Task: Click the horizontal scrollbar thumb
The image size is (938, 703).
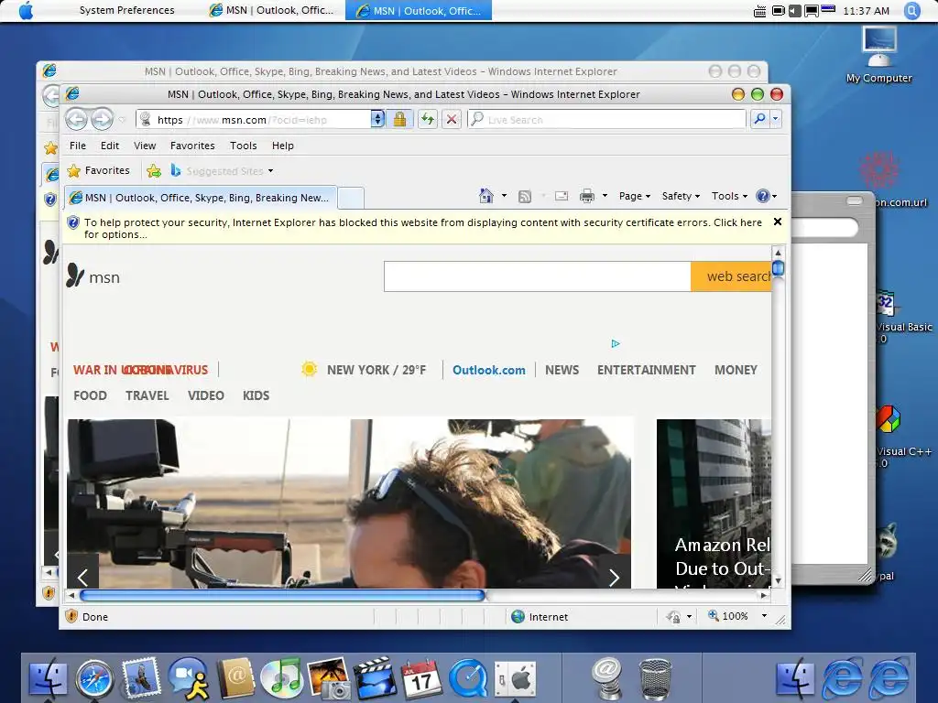Action: (282, 595)
